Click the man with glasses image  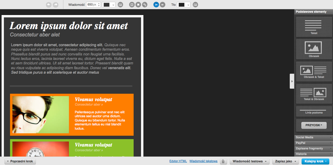(41, 115)
